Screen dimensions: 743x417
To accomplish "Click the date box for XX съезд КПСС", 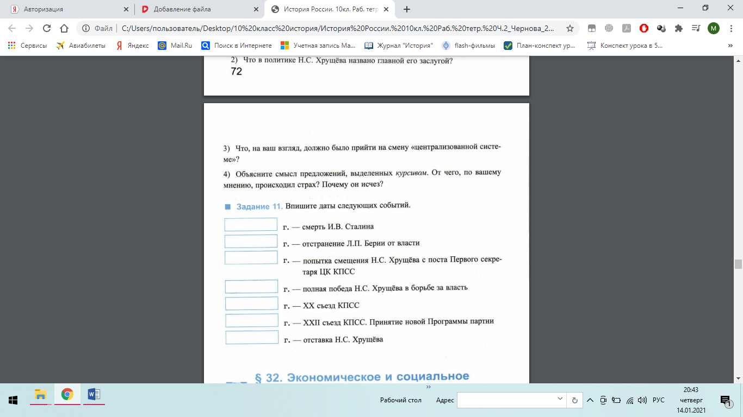I will pos(251,304).
